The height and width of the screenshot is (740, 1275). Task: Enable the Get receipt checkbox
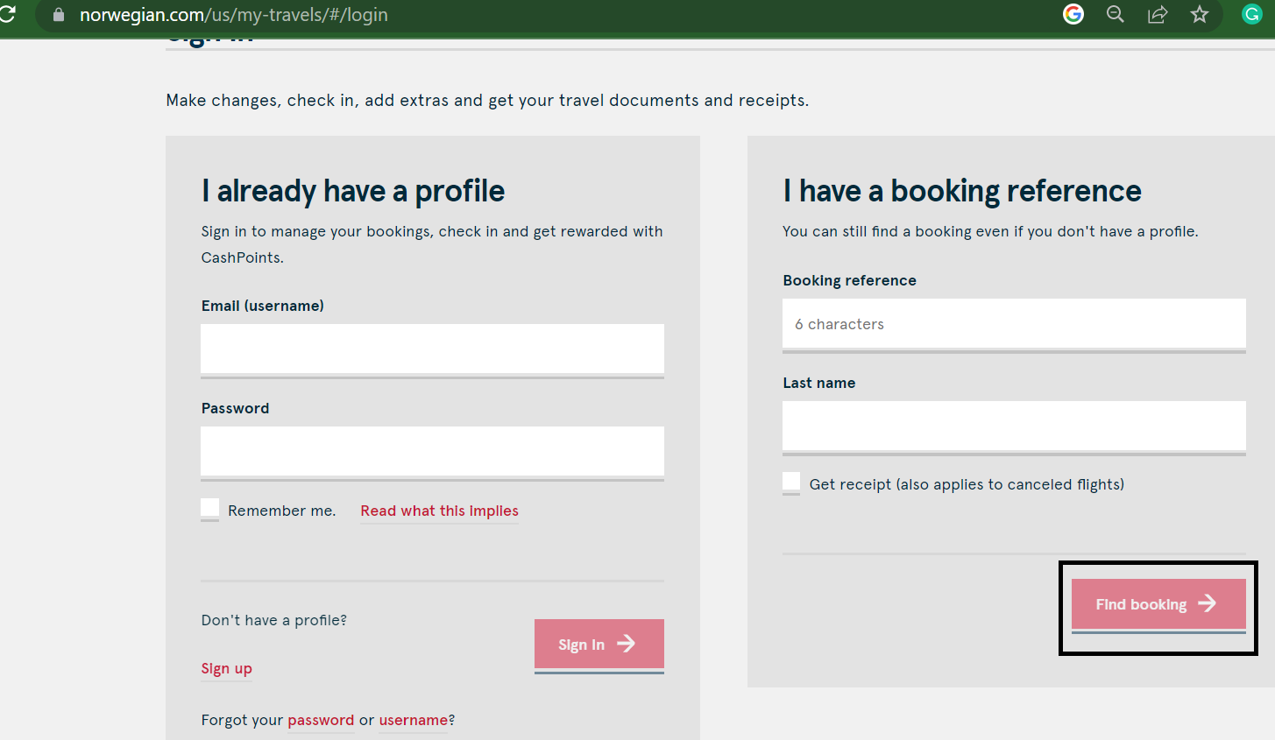pos(791,483)
